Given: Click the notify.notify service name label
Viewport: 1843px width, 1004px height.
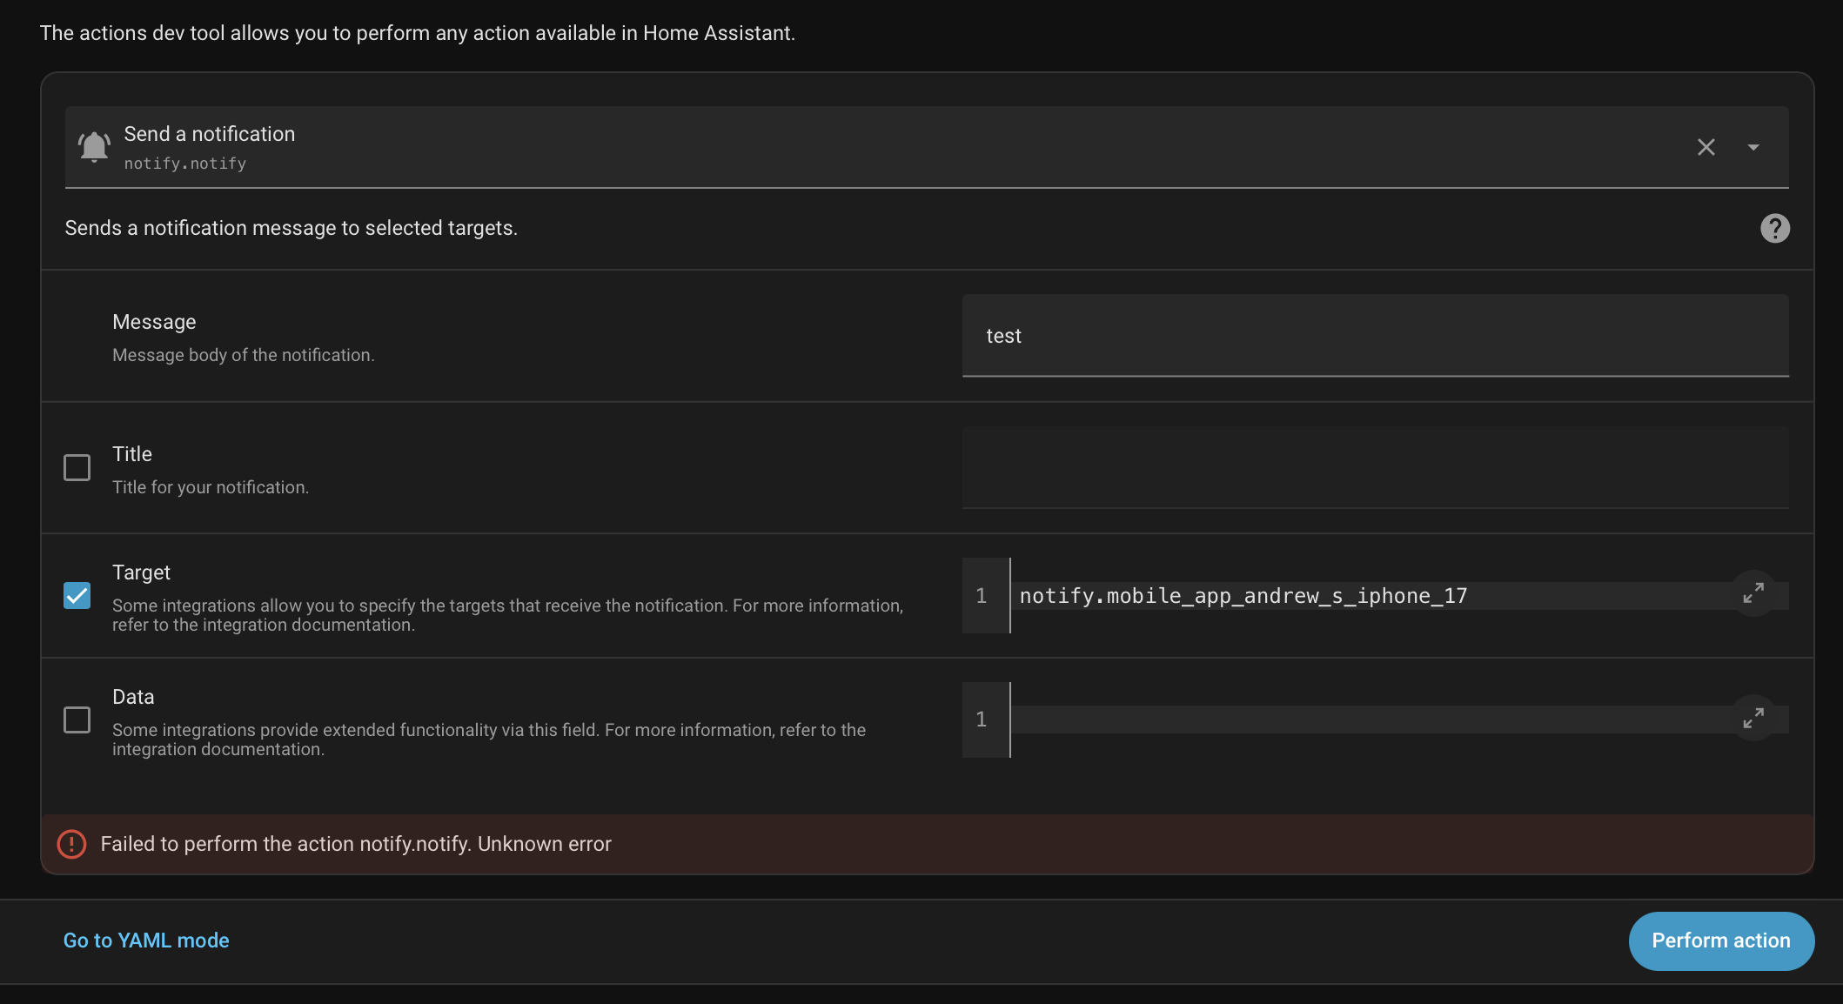Looking at the screenshot, I should tap(185, 164).
